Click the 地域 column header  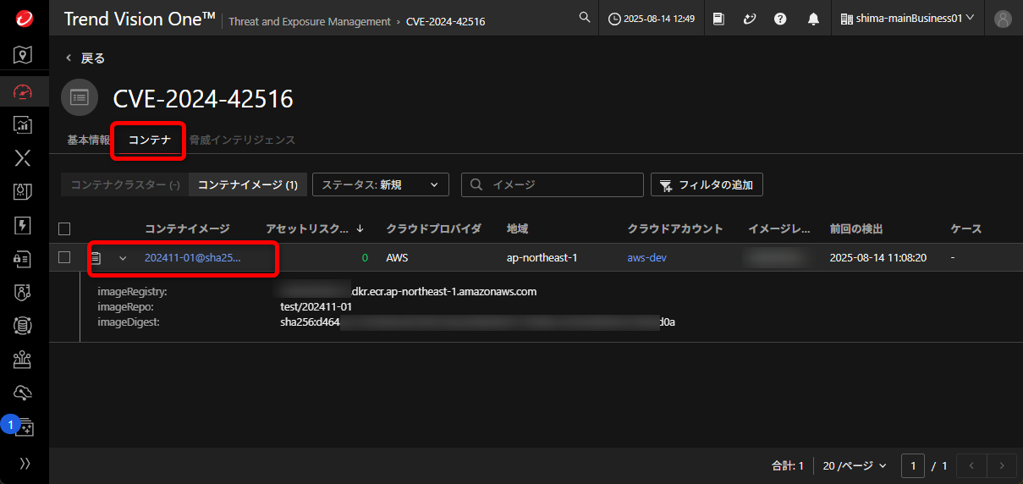tap(517, 228)
